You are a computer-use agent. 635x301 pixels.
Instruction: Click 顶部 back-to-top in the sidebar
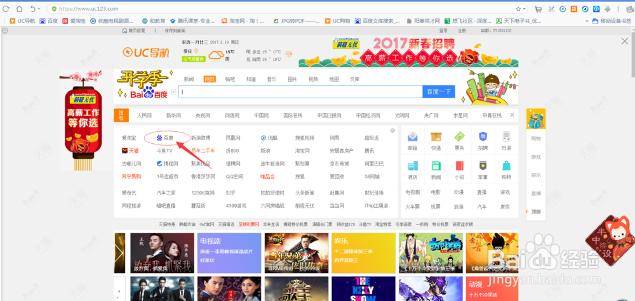pyautogui.click(x=536, y=211)
